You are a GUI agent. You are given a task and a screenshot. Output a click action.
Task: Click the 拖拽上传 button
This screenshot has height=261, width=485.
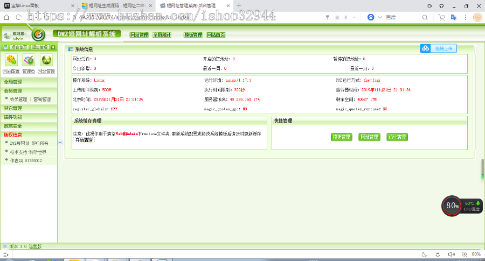pos(438,48)
